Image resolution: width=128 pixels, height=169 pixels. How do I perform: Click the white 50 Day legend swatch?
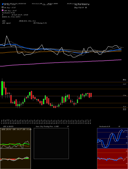[3, 7]
